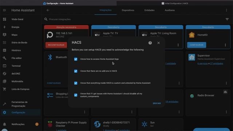Viewport: 233px width, 131px height.
Task: Click the Radio Browser cloud badge
Action: (225, 92)
